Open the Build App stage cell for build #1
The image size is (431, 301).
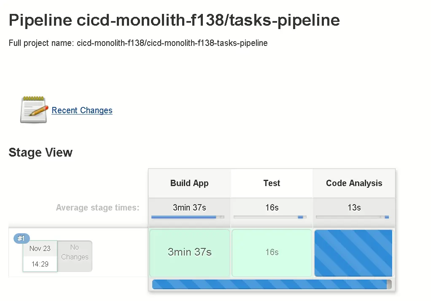[189, 253]
